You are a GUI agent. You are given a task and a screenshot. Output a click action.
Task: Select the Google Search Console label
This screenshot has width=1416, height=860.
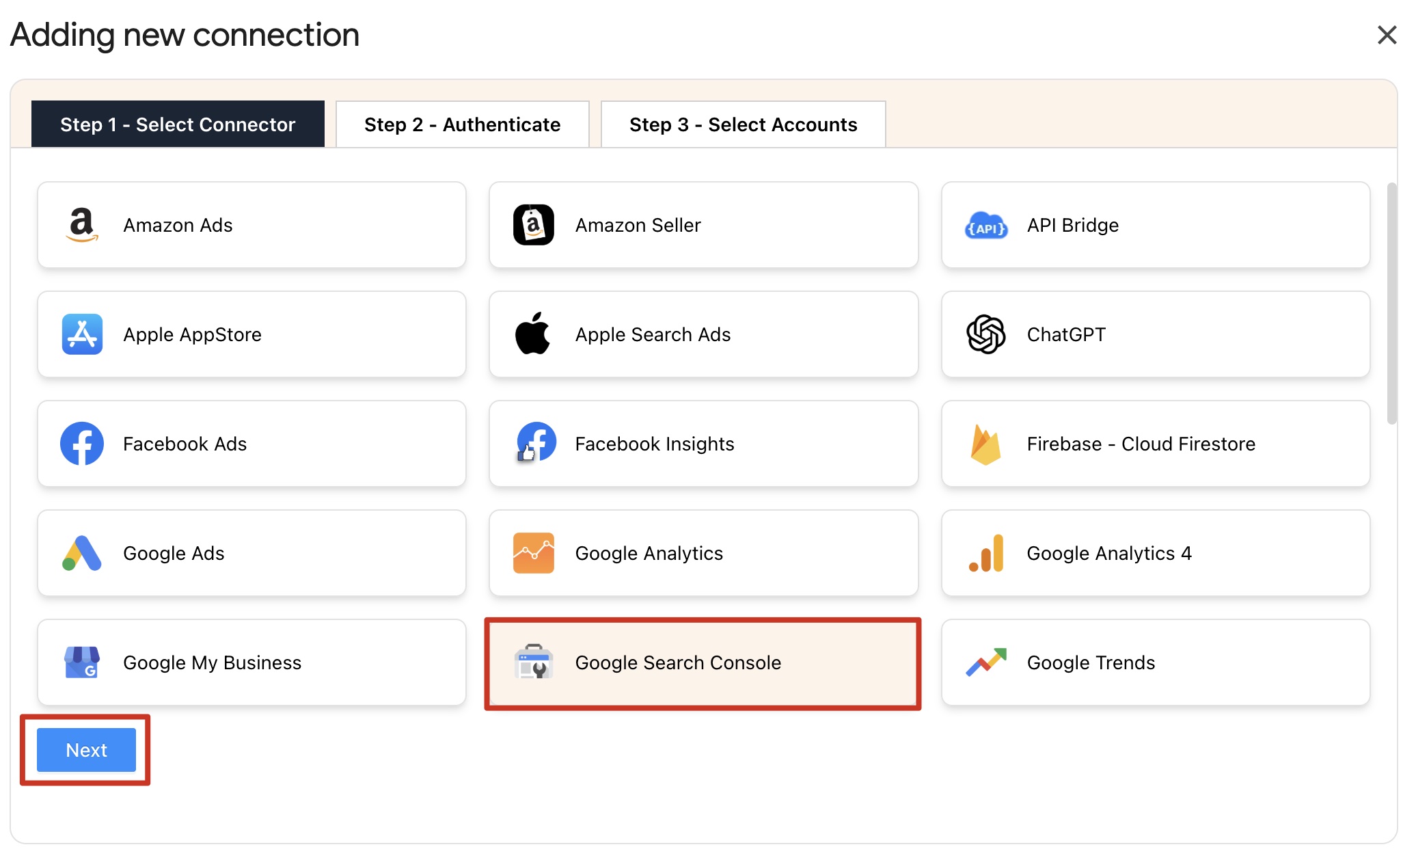tap(679, 663)
